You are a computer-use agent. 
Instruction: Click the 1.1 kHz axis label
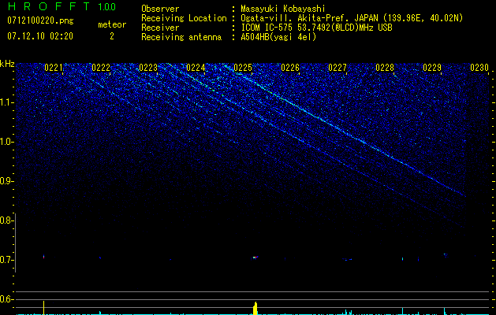(x=6, y=102)
